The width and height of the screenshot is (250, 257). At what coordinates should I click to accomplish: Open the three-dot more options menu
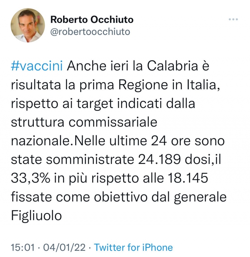click(233, 19)
